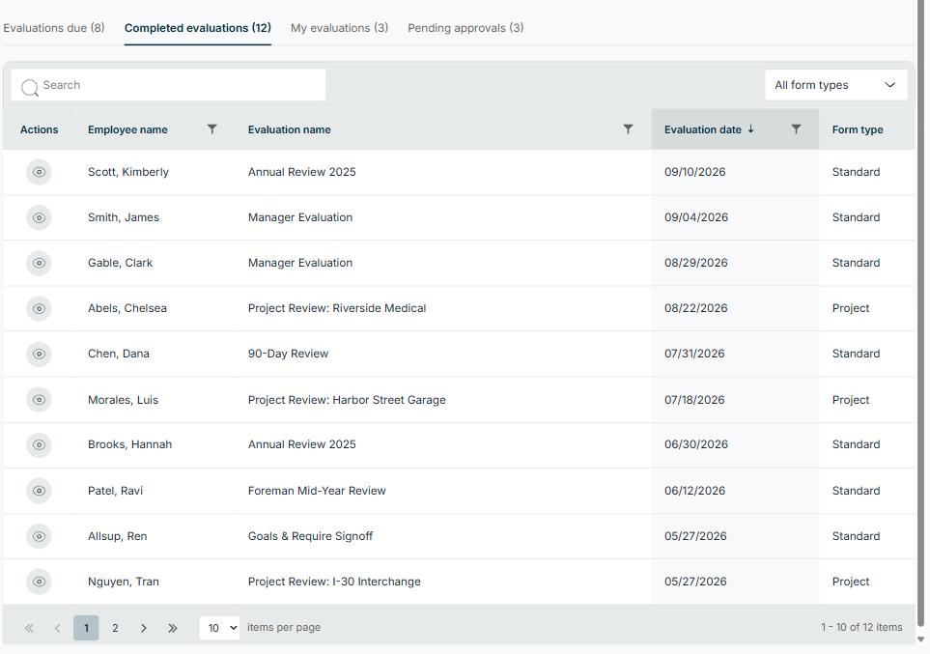Filter the Evaluation date column

[x=796, y=129]
